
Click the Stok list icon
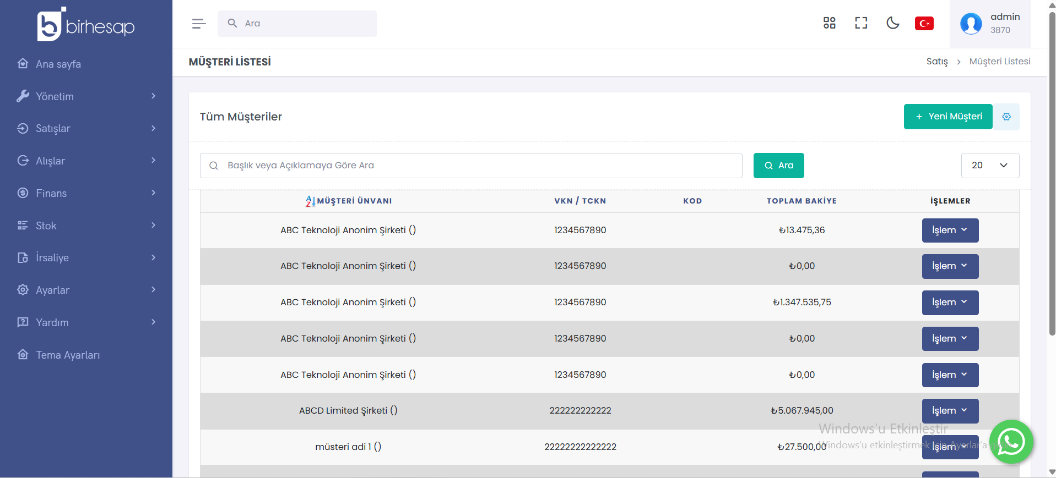point(23,226)
